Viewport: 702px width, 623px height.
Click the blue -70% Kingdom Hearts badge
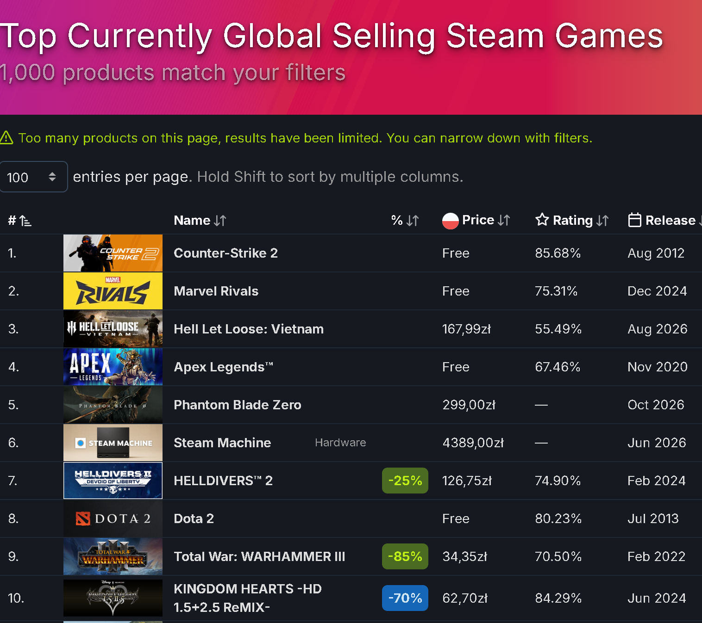(405, 598)
